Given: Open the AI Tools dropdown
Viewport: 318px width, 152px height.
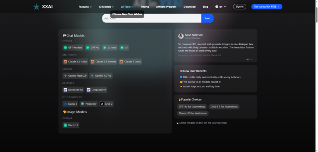Looking at the screenshot, I should (127, 7).
